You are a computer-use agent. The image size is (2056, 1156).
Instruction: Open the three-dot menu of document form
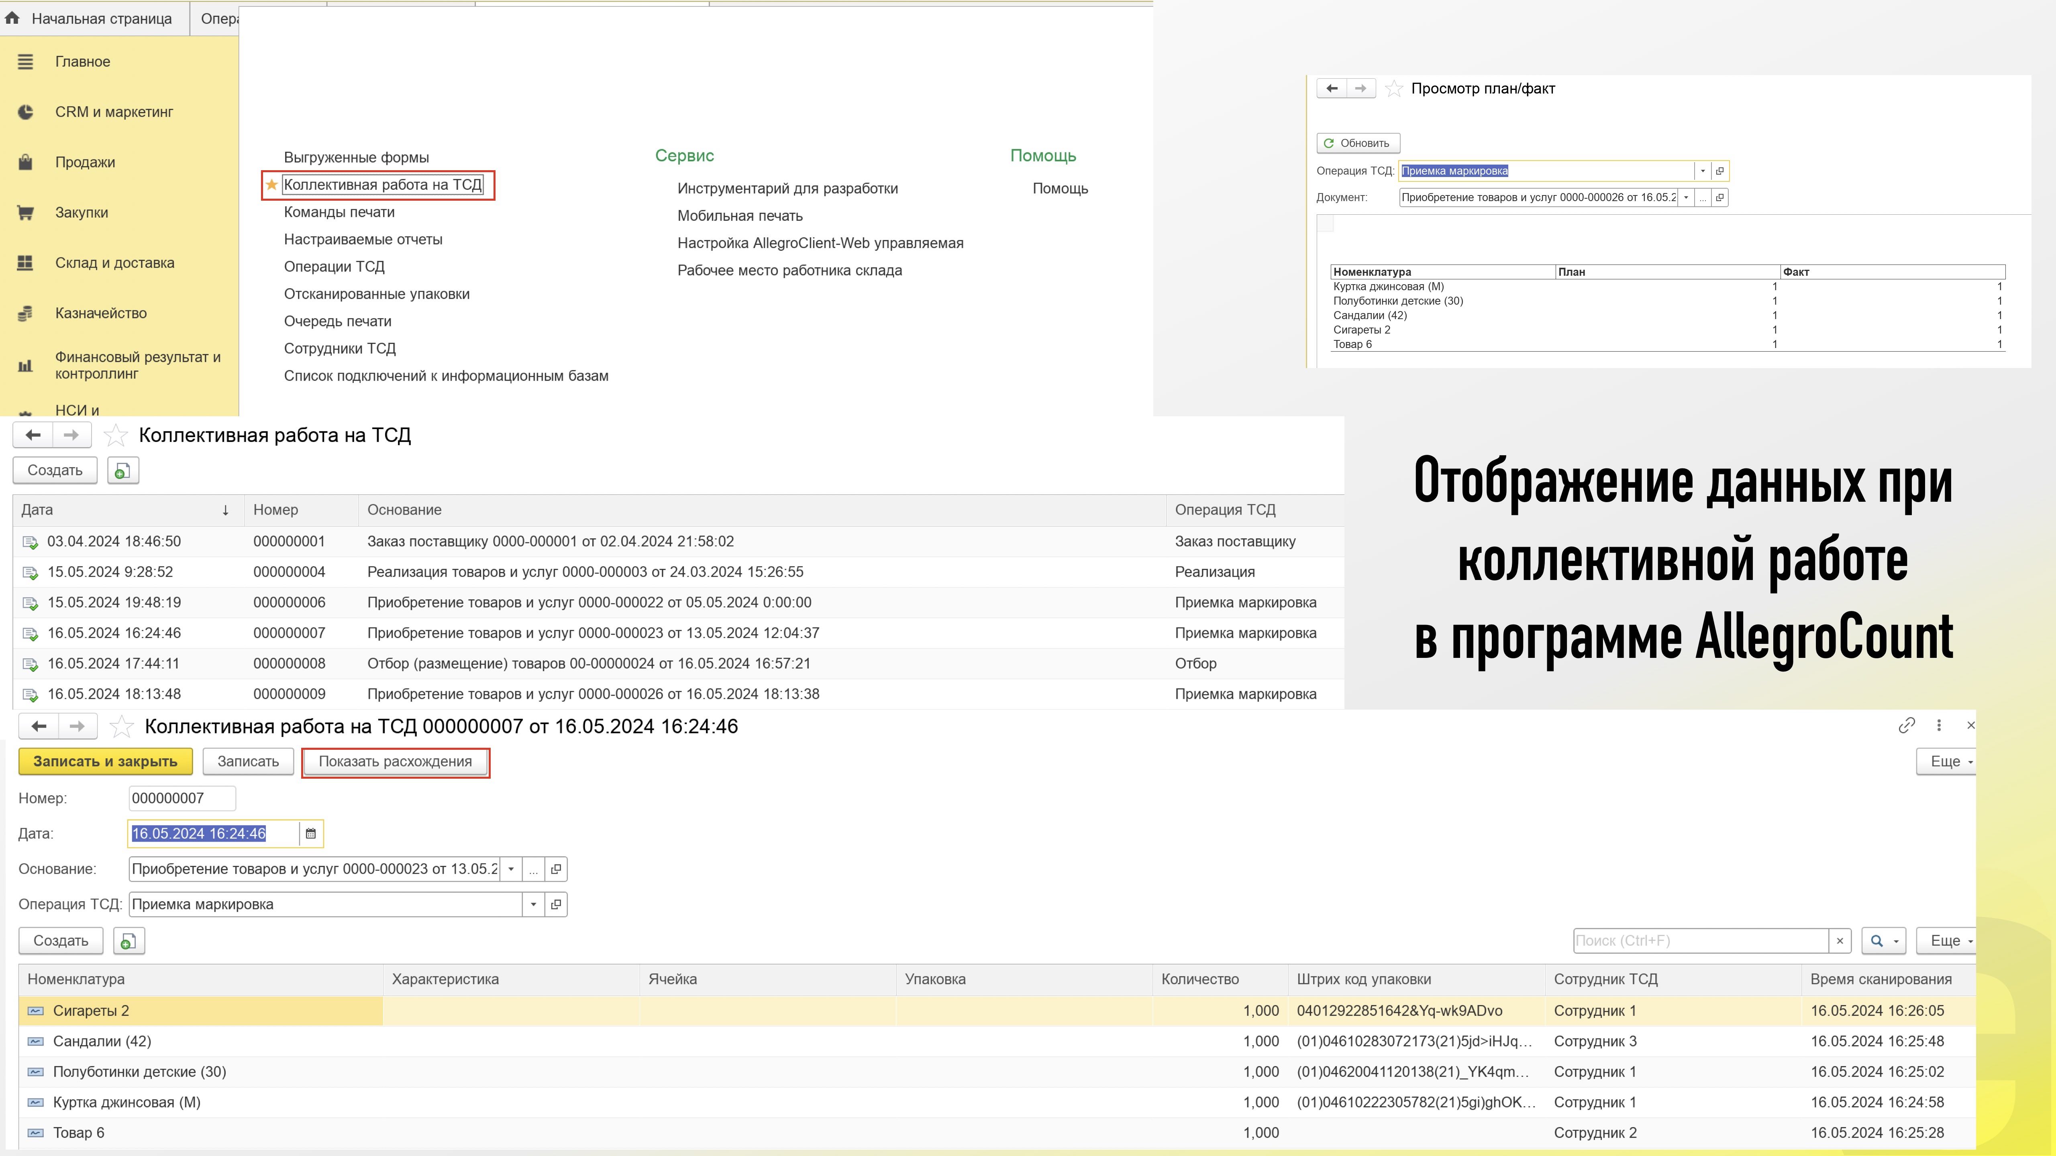point(1940,725)
